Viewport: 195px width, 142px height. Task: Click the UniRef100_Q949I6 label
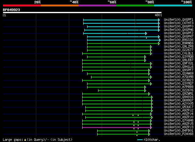pyautogui.click(x=179, y=97)
